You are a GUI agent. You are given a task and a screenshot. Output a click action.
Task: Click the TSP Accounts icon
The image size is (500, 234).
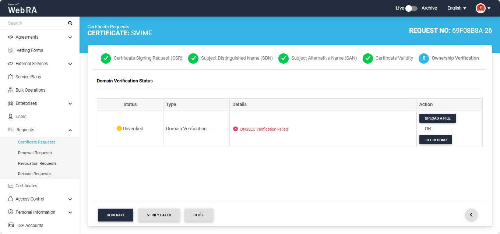click(x=11, y=226)
